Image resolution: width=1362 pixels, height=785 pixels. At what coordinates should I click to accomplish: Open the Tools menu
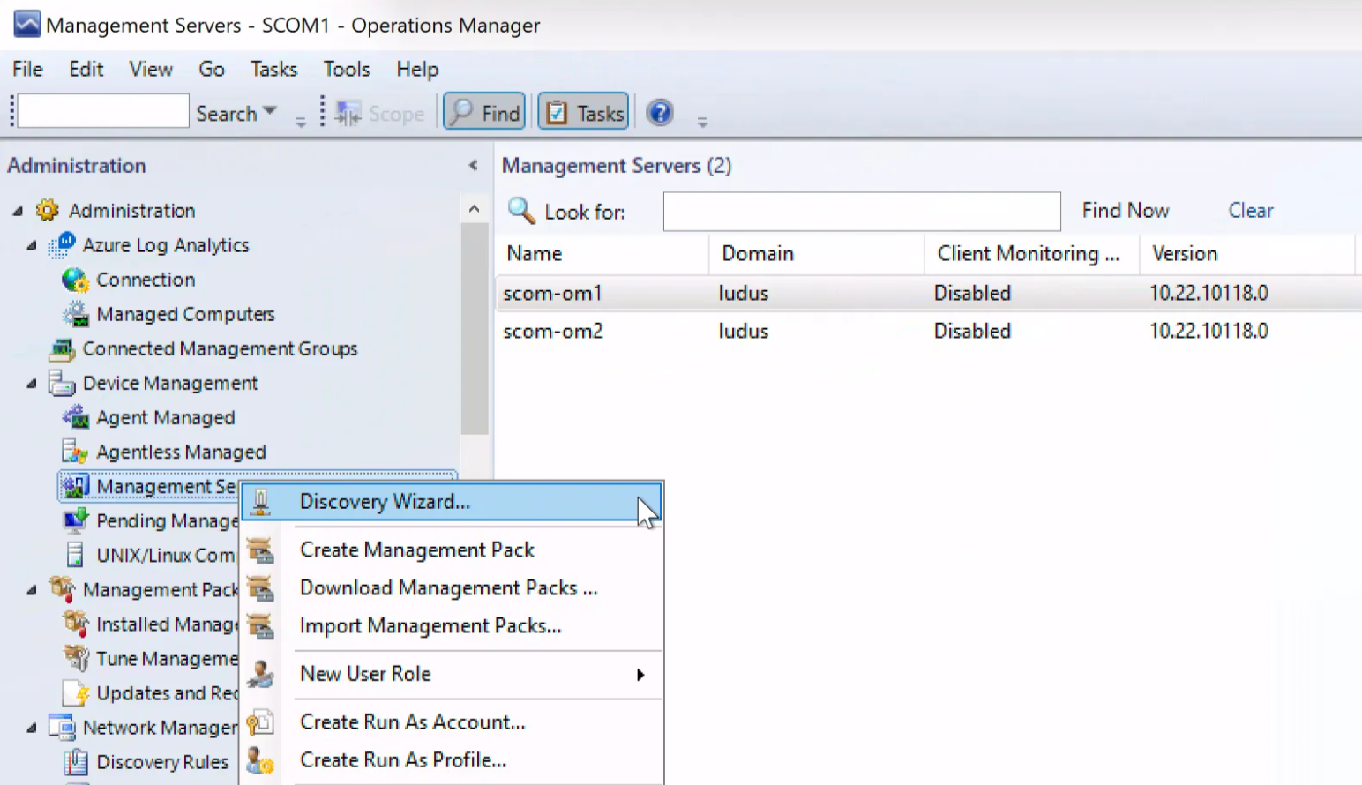pos(346,69)
